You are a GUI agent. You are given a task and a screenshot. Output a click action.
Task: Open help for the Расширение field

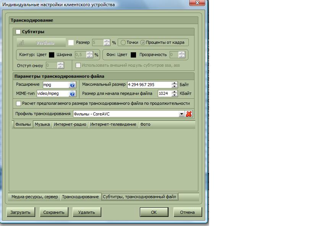[x=72, y=85]
